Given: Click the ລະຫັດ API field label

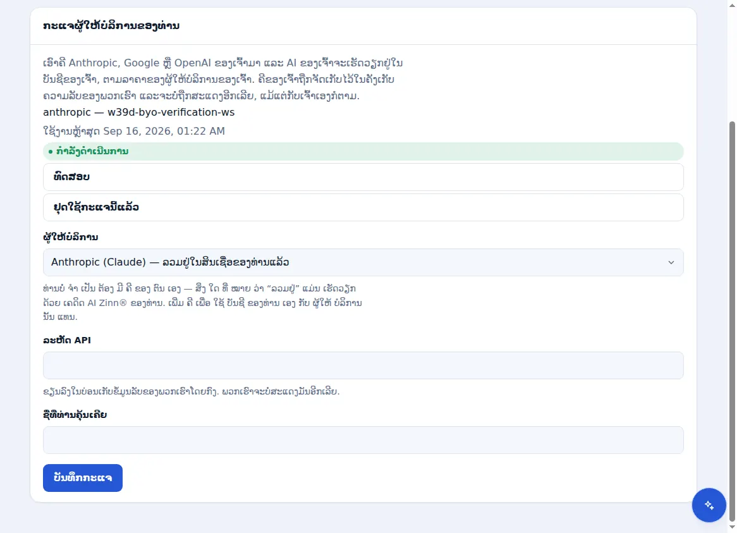Looking at the screenshot, I should (x=67, y=340).
